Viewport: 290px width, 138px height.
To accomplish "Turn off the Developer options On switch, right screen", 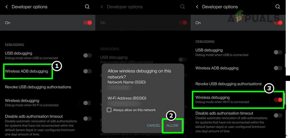I will click(x=278, y=23).
